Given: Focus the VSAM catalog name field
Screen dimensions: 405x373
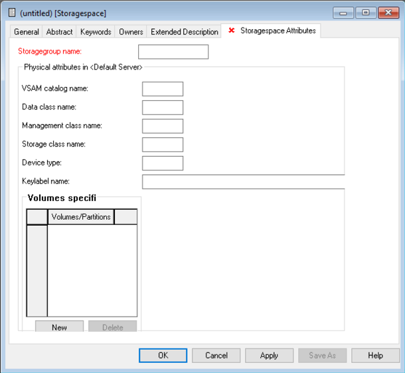Looking at the screenshot, I should coord(163,89).
